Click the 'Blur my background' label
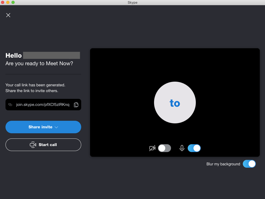 [x=223, y=164]
